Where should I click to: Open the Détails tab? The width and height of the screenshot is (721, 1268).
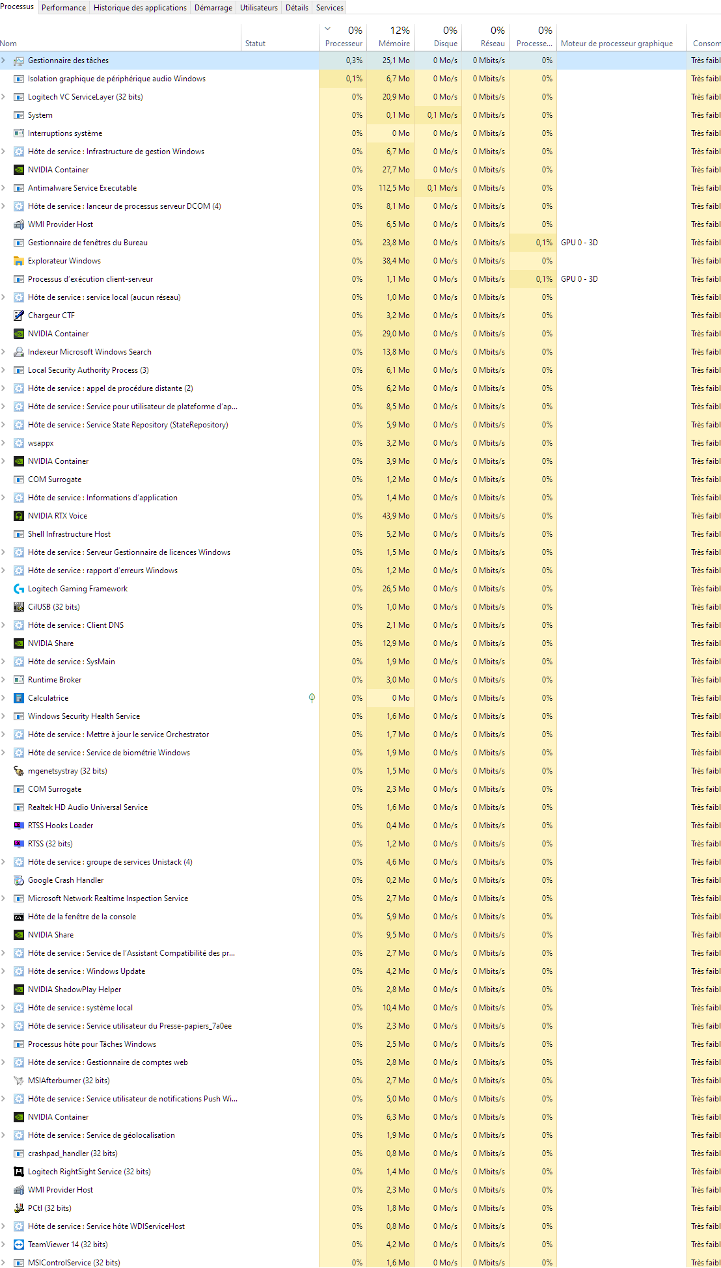tap(297, 8)
